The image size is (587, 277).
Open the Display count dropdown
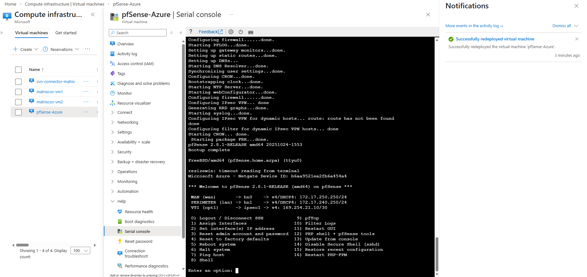(x=80, y=250)
